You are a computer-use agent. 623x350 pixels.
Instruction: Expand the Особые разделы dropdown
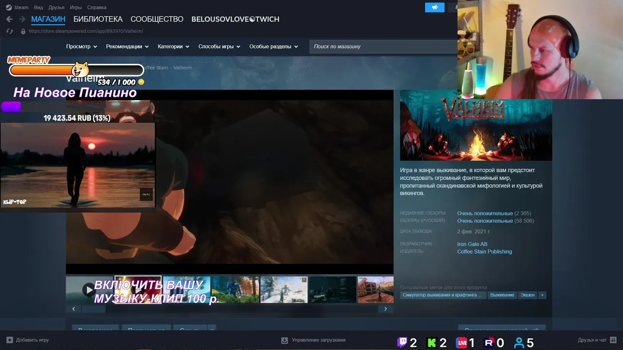pos(274,47)
